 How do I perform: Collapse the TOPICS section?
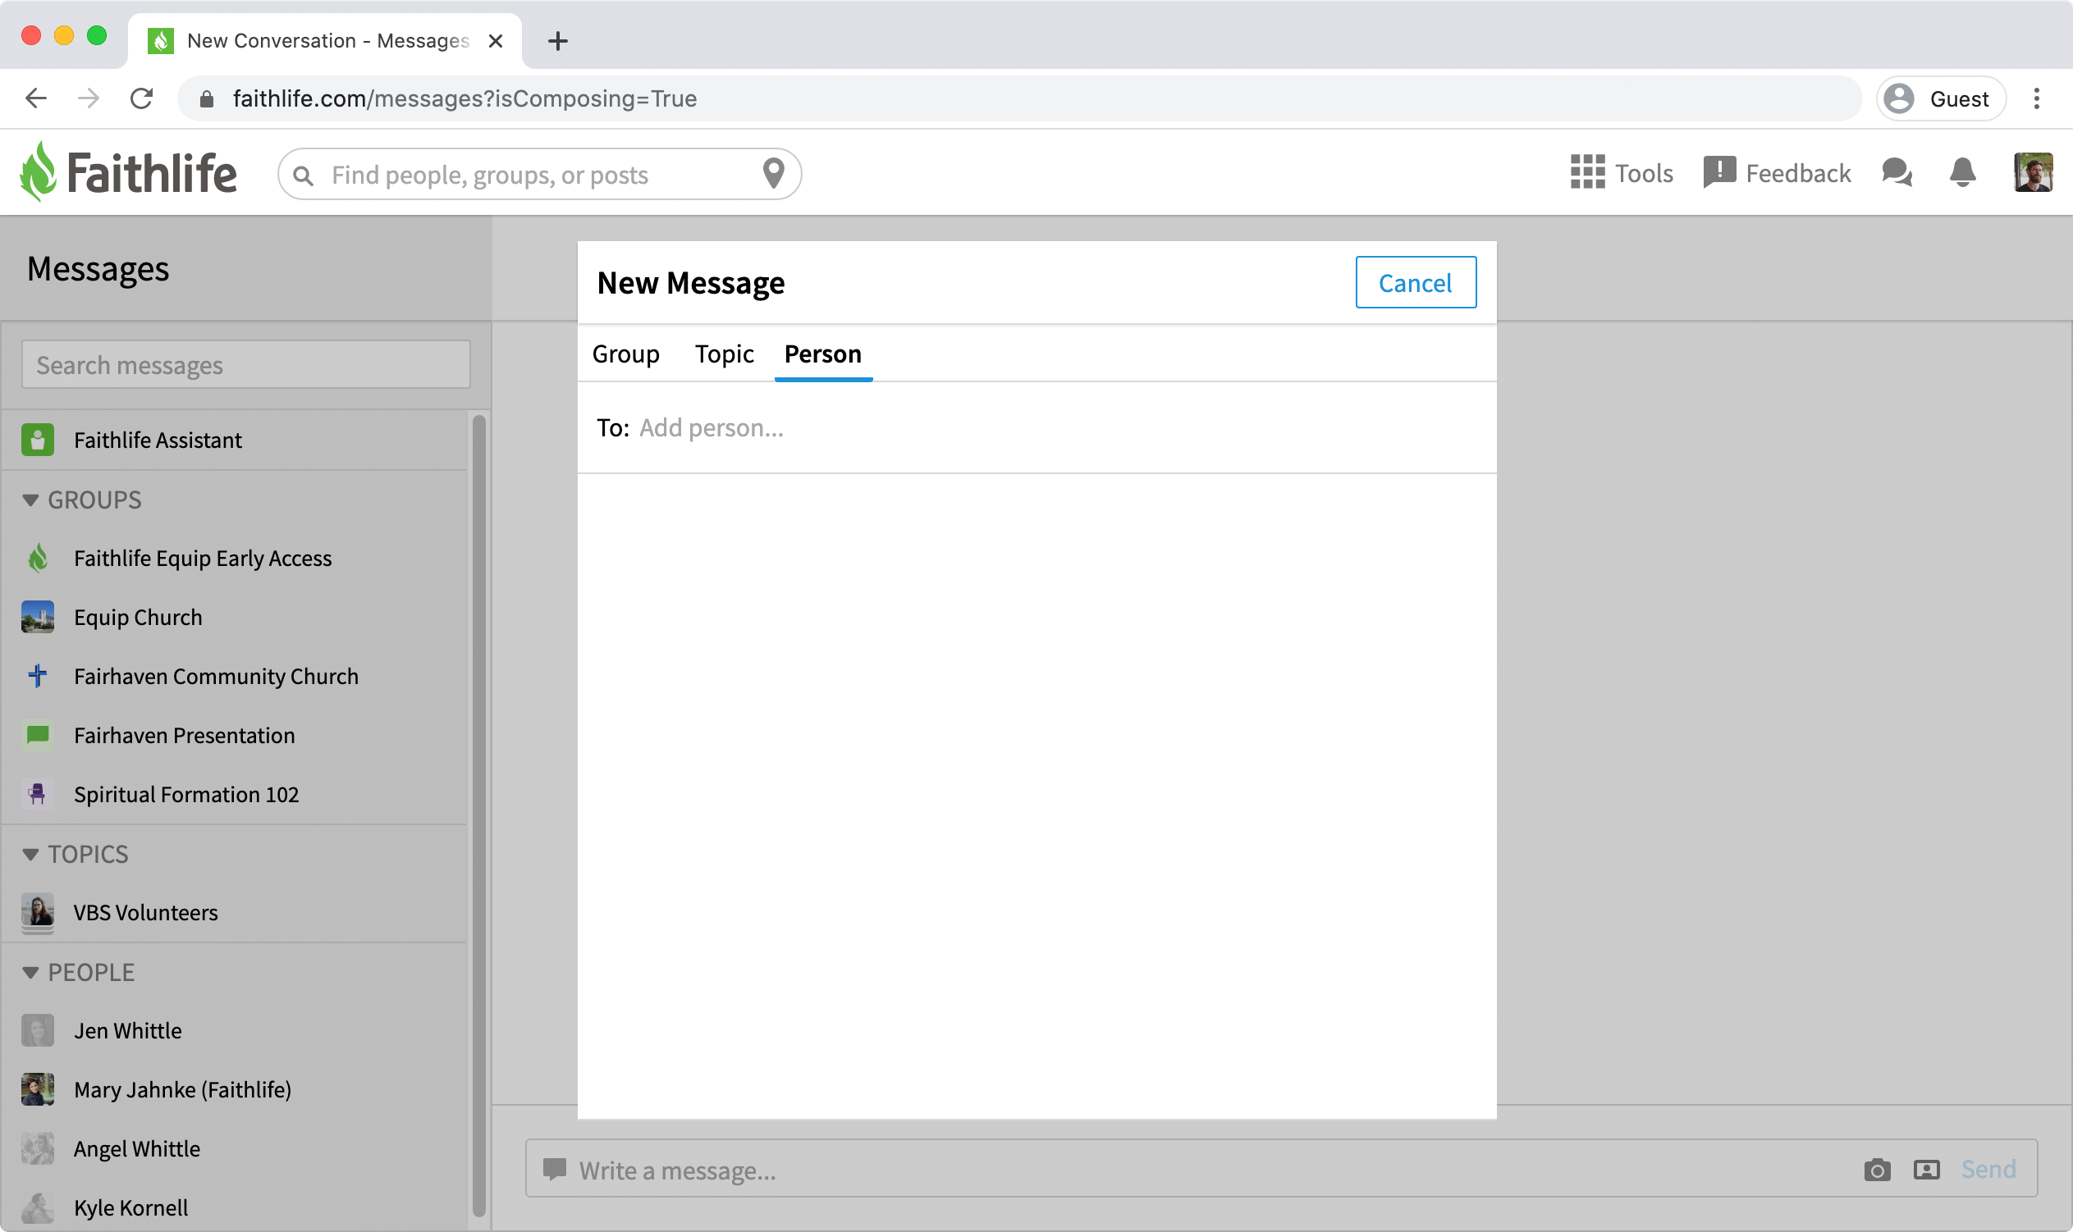(x=30, y=854)
